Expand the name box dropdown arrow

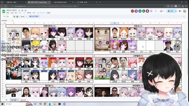click(x=9, y=21)
